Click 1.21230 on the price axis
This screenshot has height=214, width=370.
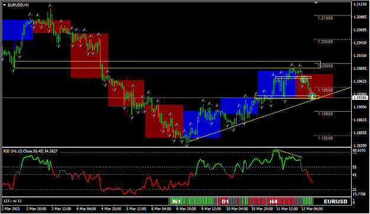pyautogui.click(x=360, y=4)
